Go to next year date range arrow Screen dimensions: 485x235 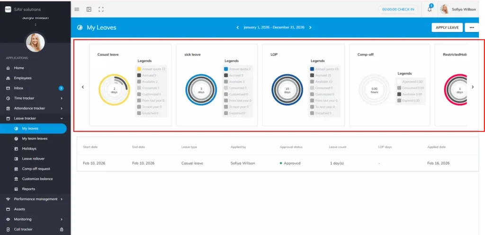pos(310,27)
